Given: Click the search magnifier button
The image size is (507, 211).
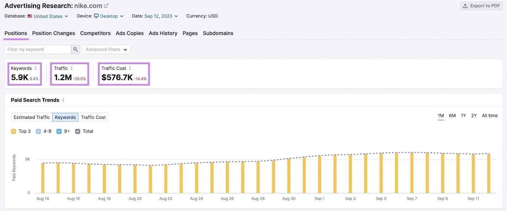Looking at the screenshot, I should click(x=75, y=49).
